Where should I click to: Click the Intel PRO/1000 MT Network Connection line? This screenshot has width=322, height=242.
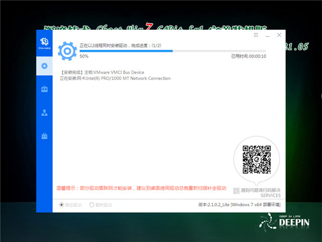(115, 79)
